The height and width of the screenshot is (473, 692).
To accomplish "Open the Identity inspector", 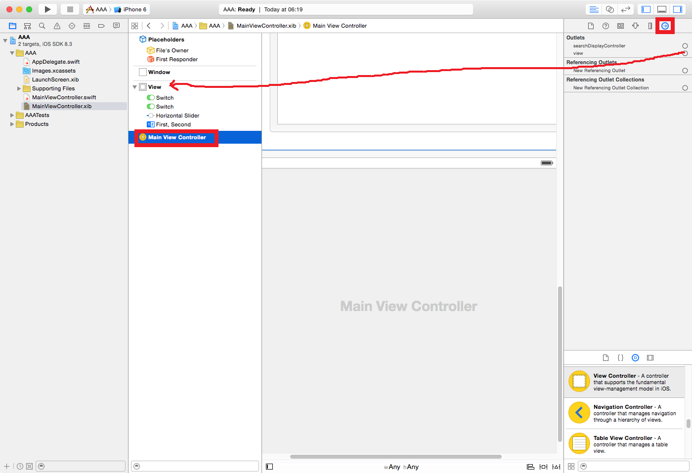I will (620, 26).
